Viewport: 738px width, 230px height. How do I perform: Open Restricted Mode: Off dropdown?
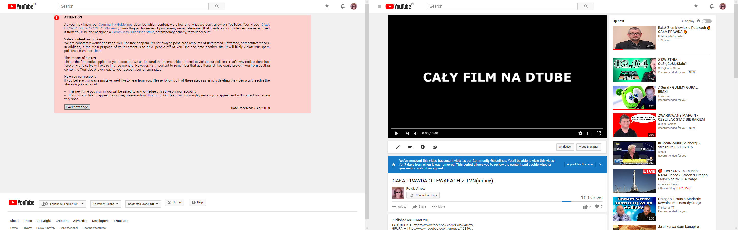pos(143,204)
